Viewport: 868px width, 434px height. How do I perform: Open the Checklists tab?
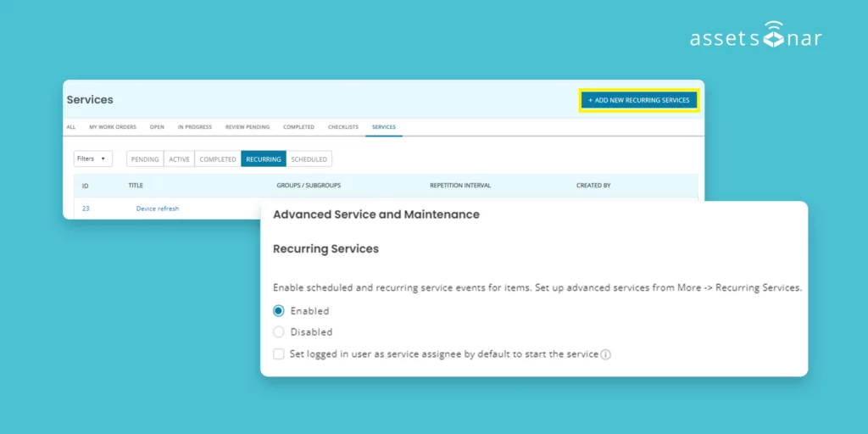343,127
